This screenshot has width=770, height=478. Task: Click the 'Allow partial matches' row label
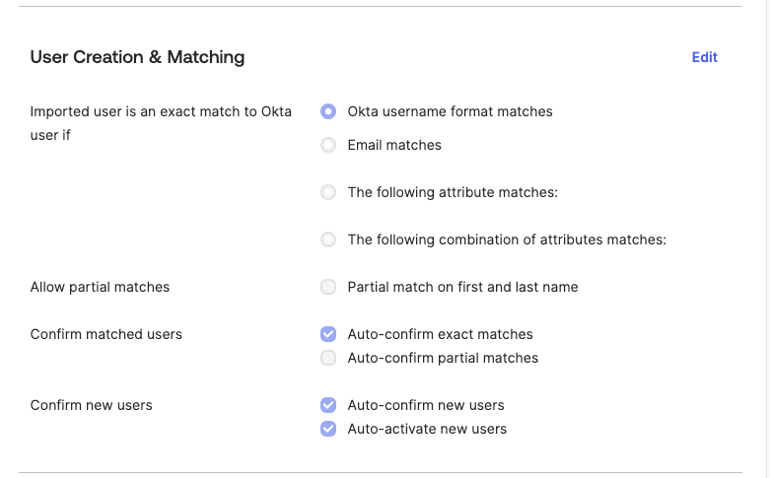[x=100, y=287]
